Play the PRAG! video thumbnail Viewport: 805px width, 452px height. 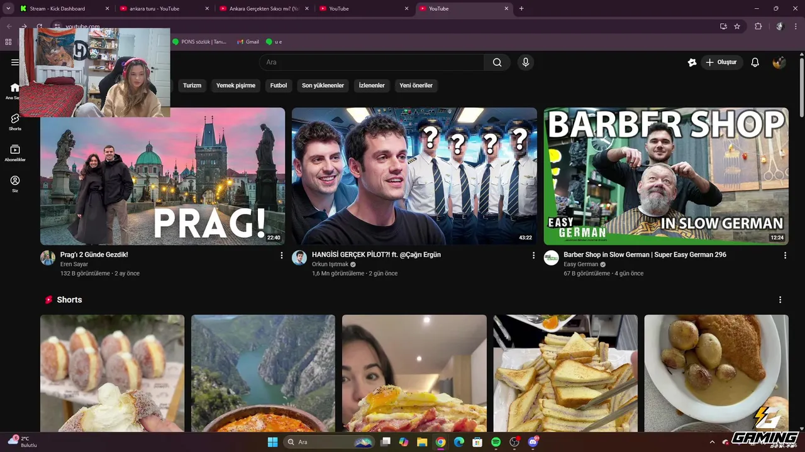162,176
